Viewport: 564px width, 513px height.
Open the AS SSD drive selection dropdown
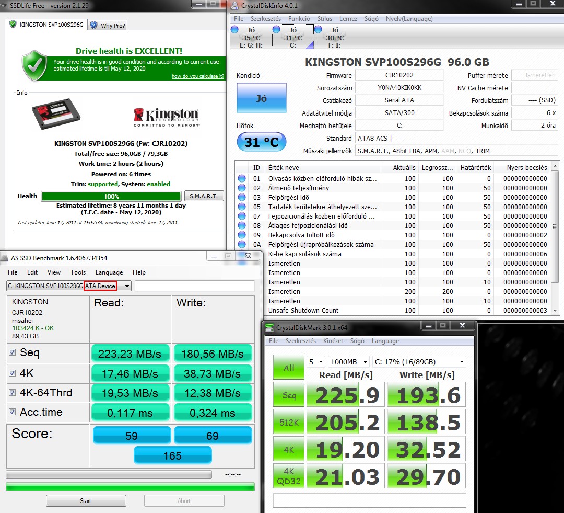[127, 286]
